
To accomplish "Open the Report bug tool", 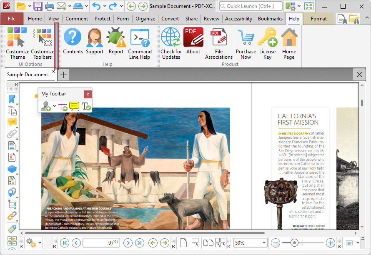I will pyautogui.click(x=116, y=41).
